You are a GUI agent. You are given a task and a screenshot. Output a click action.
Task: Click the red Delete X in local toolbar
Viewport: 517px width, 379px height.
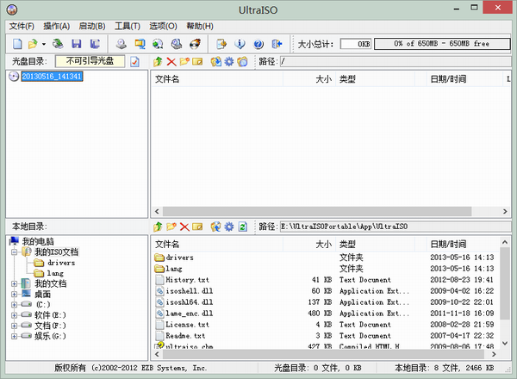pos(184,227)
